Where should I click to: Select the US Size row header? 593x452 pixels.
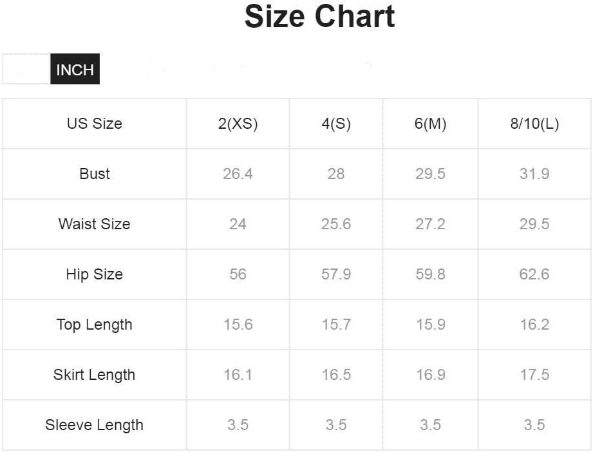(x=95, y=124)
